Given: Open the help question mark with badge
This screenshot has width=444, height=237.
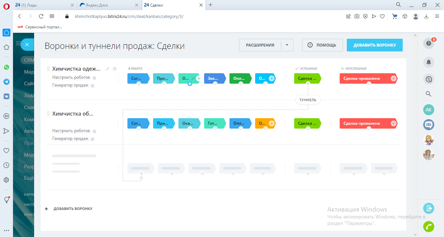Looking at the screenshot, I should click(x=428, y=44).
